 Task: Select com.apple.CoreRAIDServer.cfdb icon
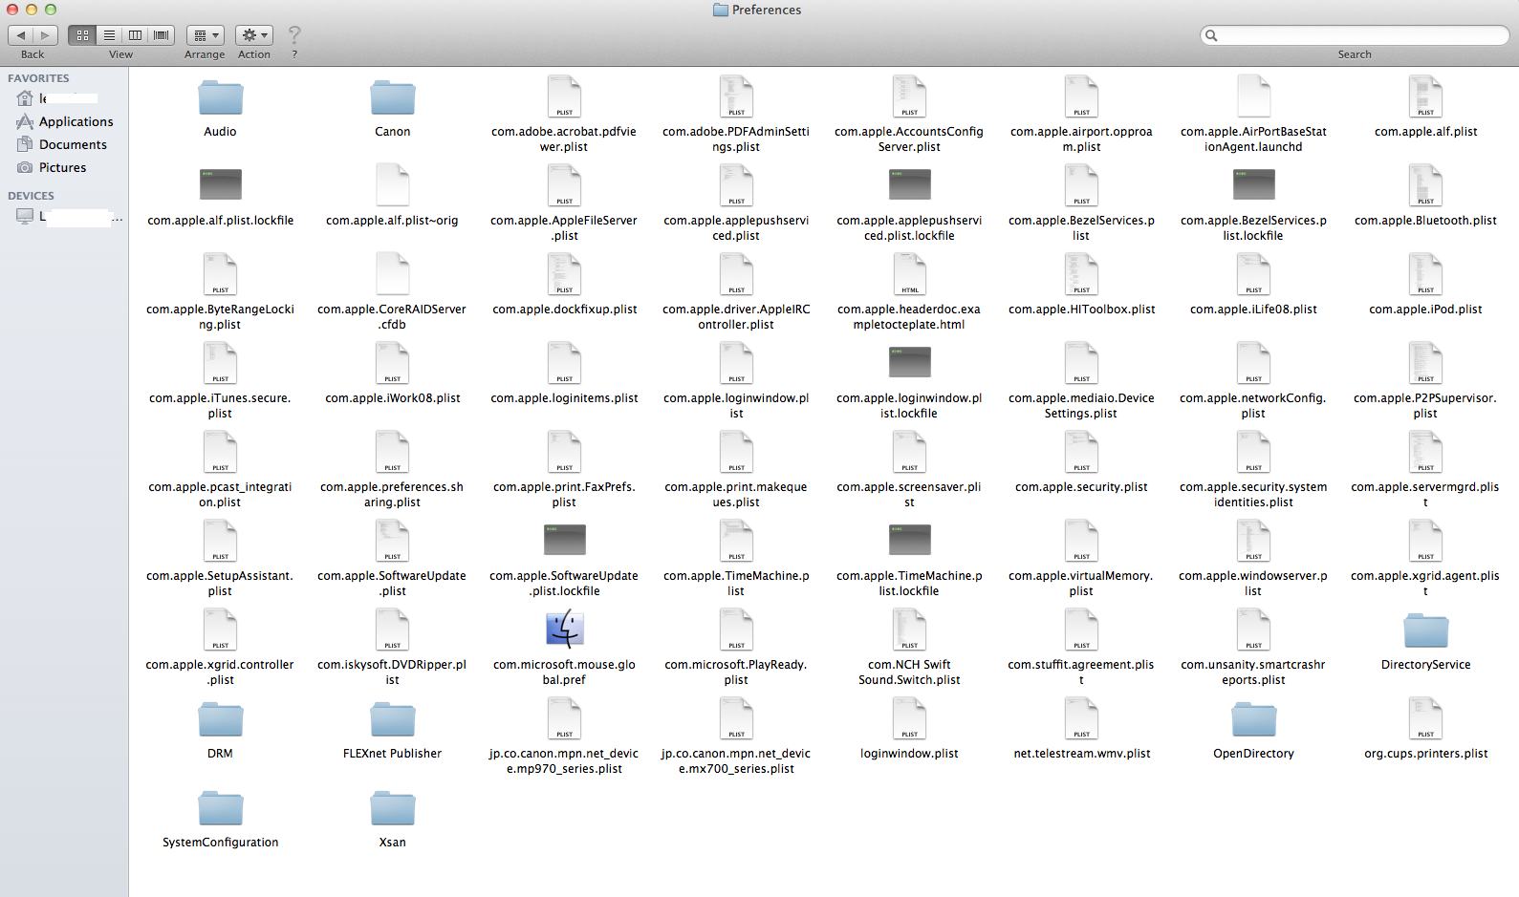click(392, 274)
